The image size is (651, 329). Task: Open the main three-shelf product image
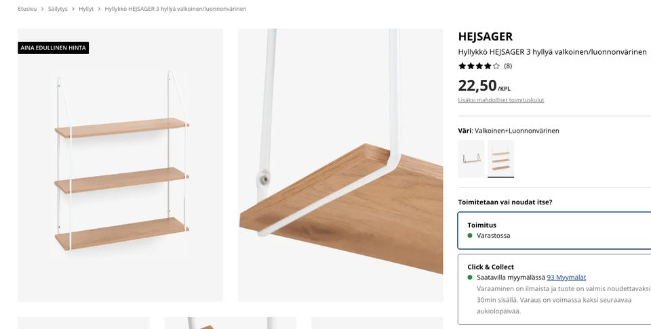121,165
